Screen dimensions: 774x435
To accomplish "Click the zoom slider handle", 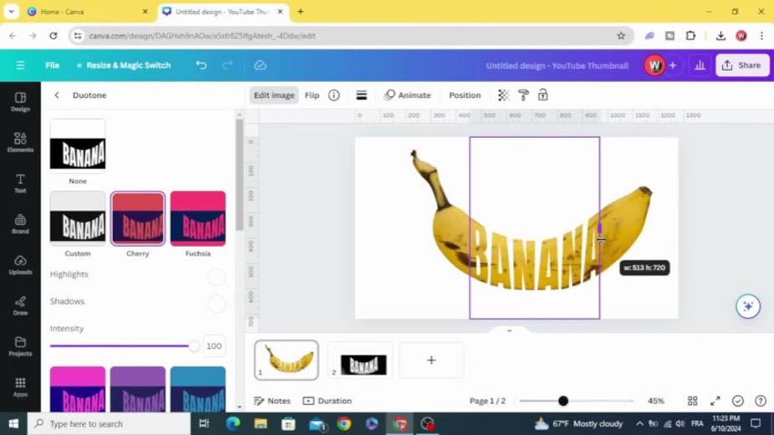I will [x=563, y=401].
